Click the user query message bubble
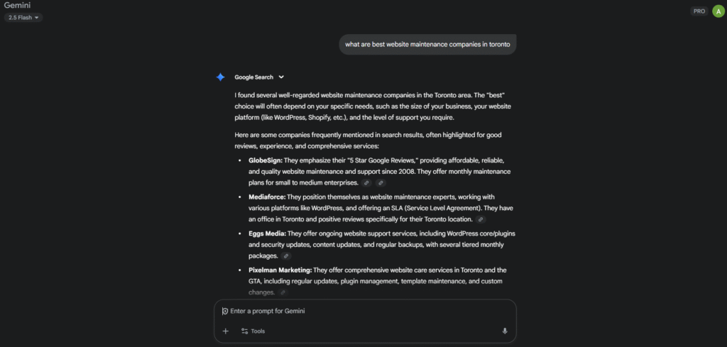The height and width of the screenshot is (347, 727). [x=427, y=45]
